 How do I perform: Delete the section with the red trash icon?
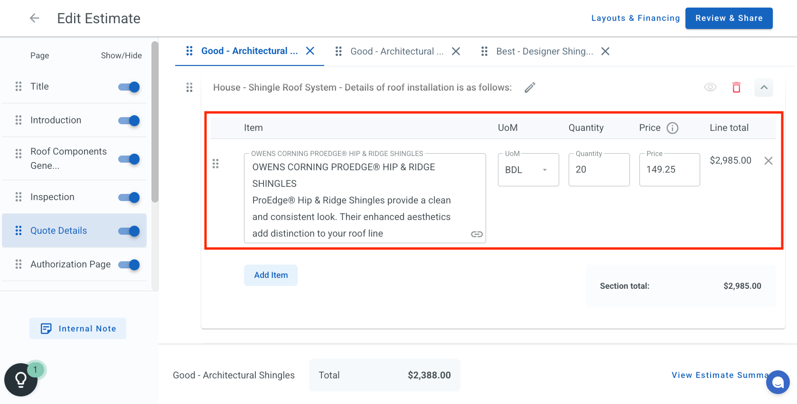click(x=736, y=87)
